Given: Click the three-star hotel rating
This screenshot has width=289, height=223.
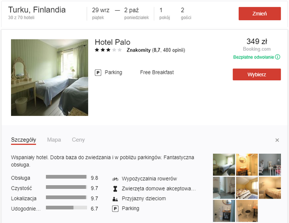Looking at the screenshot, I should click(108, 50).
